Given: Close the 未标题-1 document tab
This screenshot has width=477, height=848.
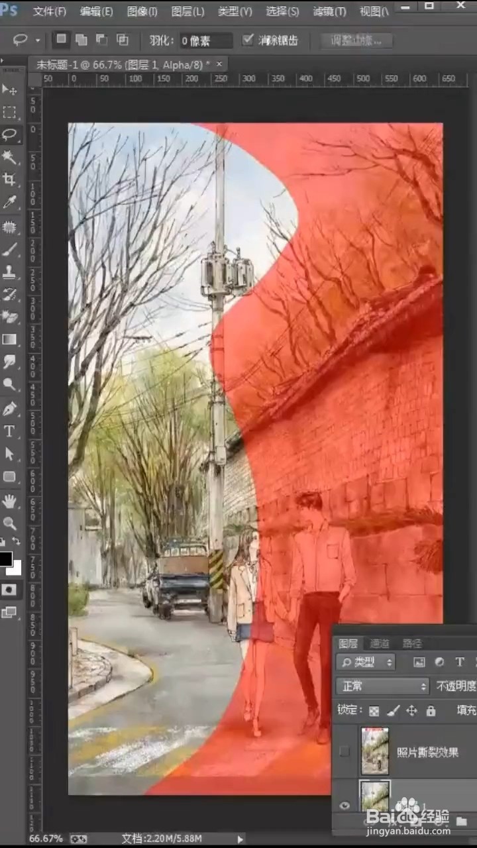Looking at the screenshot, I should [x=219, y=63].
